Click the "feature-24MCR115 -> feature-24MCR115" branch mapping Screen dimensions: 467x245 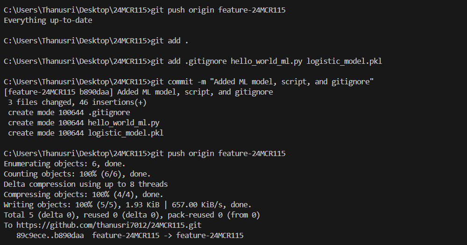tap(168, 236)
